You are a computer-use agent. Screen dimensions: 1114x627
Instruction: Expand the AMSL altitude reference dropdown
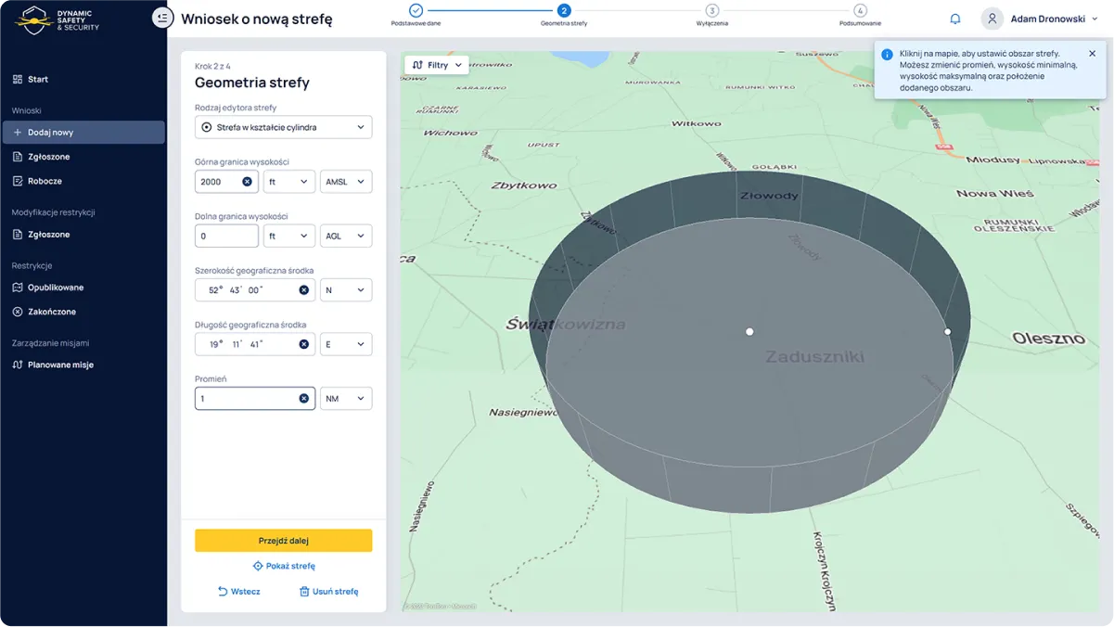(x=345, y=182)
